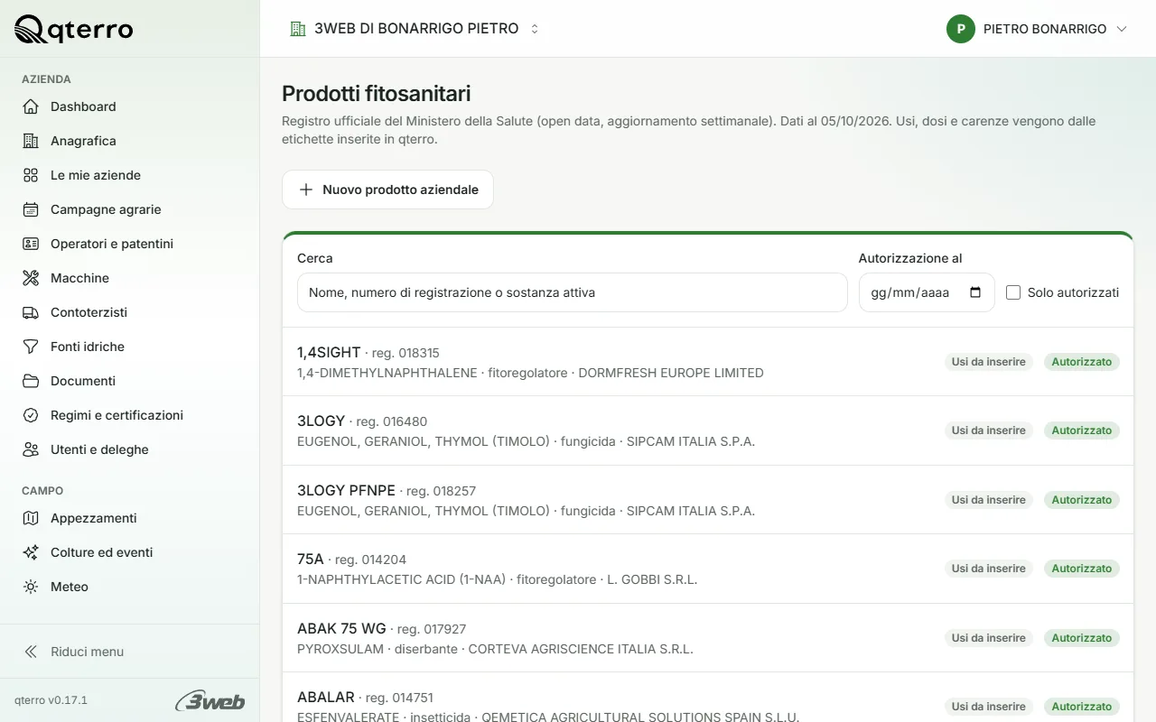Screen dimensions: 1156x722
Task: Navigate to Meteo
Action: pyautogui.click(x=130, y=587)
